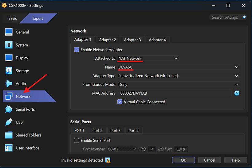Open the General settings icon
Image resolution: width=252 pixels, height=168 pixels.
click(9, 32)
